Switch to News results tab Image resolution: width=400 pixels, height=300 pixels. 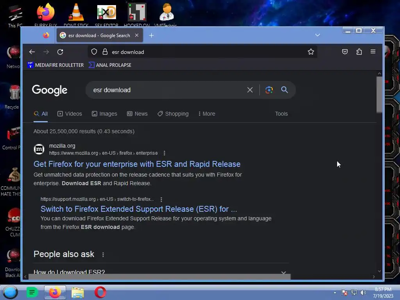tap(137, 114)
